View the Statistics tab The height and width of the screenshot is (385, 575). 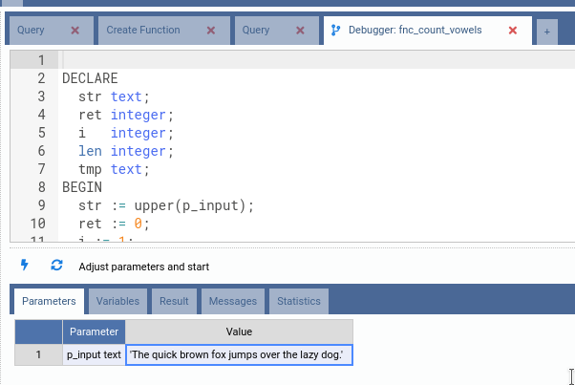pyautogui.click(x=298, y=301)
